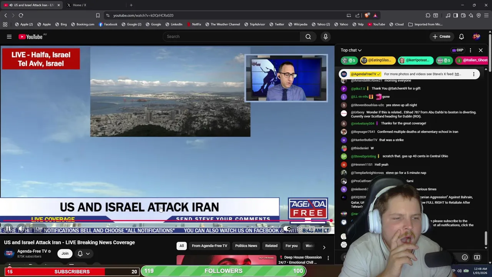492x277 pixels.
Task: Click the live chat scrollbar
Action: click(486, 238)
